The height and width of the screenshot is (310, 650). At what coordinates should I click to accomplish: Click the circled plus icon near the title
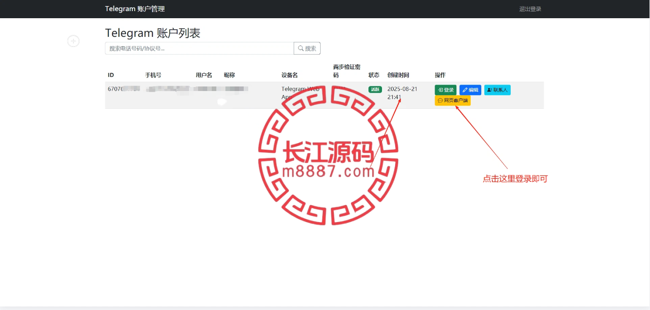[73, 41]
